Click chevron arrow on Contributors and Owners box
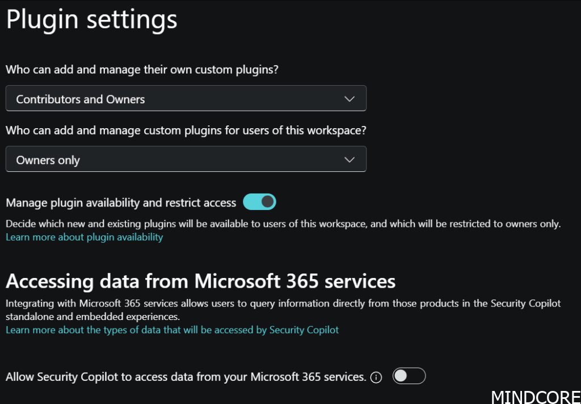This screenshot has width=581, height=404. click(350, 99)
